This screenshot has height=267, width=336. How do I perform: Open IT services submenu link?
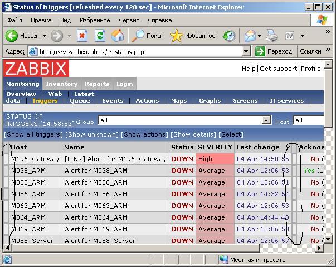pyautogui.click(x=287, y=101)
